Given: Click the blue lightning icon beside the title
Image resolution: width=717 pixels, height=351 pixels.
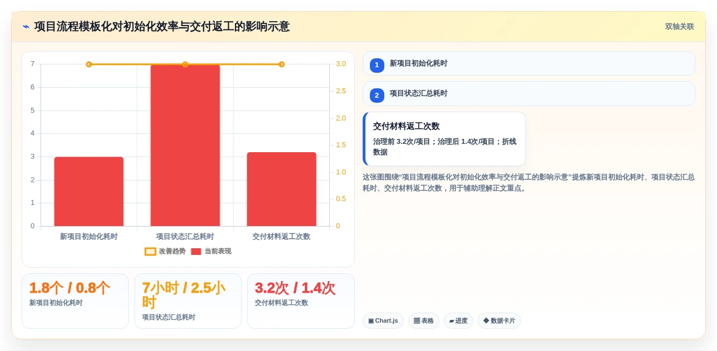Looking at the screenshot, I should (x=26, y=27).
